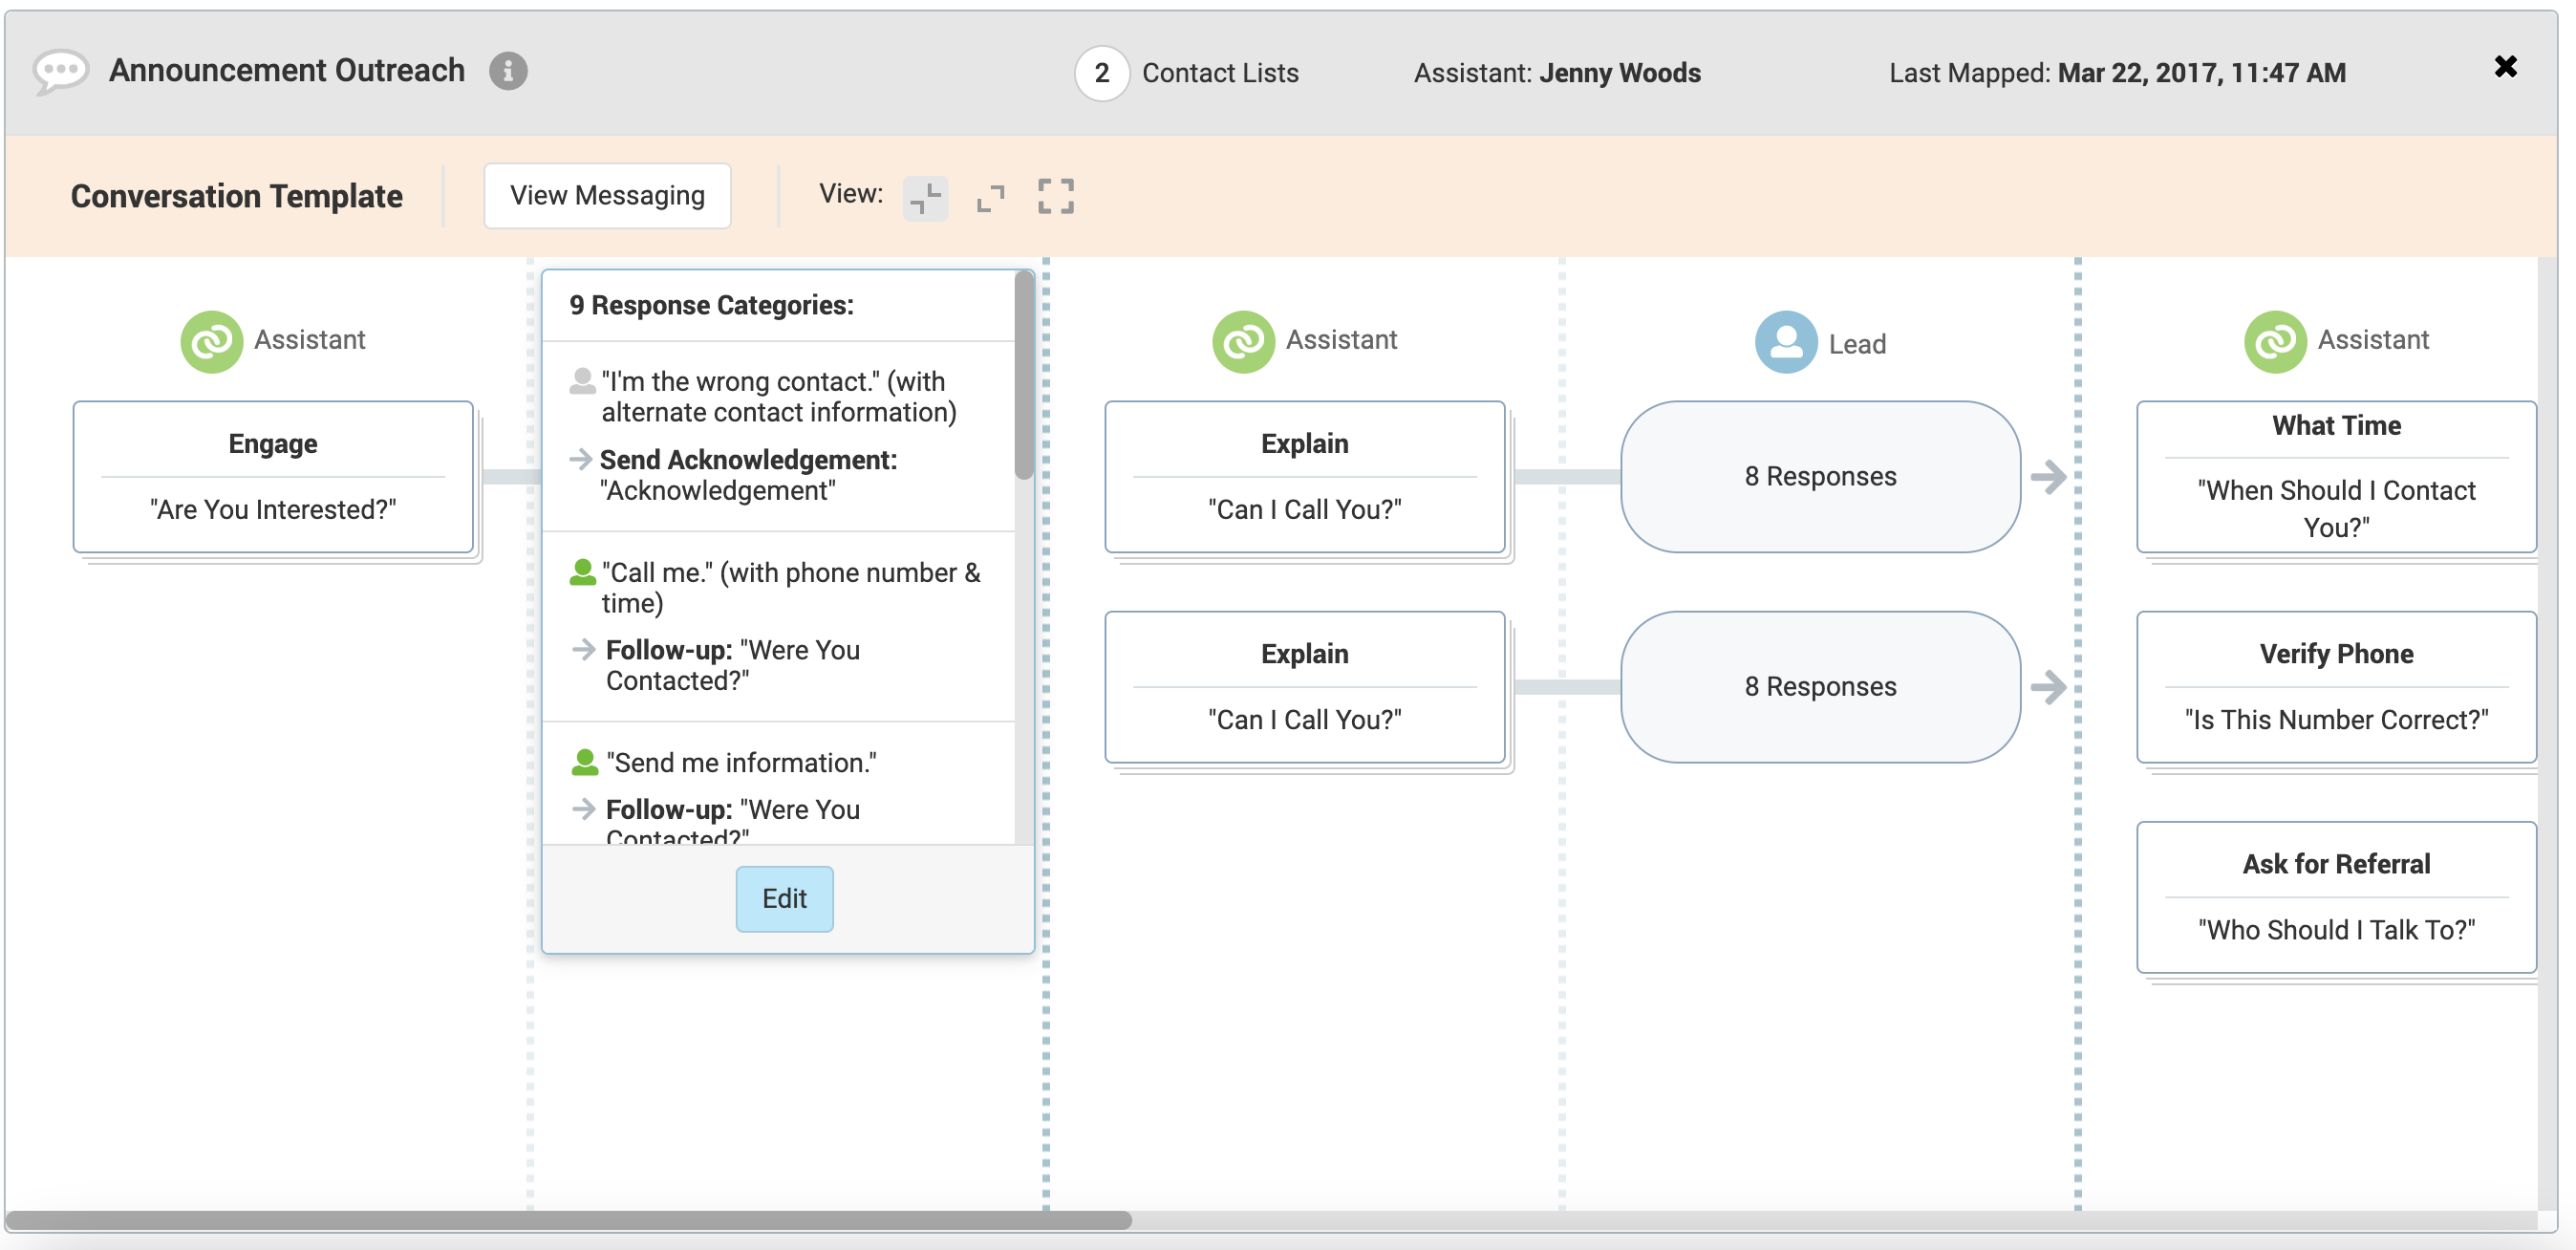Click the Assistant icon above Explain cards
Image resolution: width=2576 pixels, height=1250 pixels.
point(1243,341)
